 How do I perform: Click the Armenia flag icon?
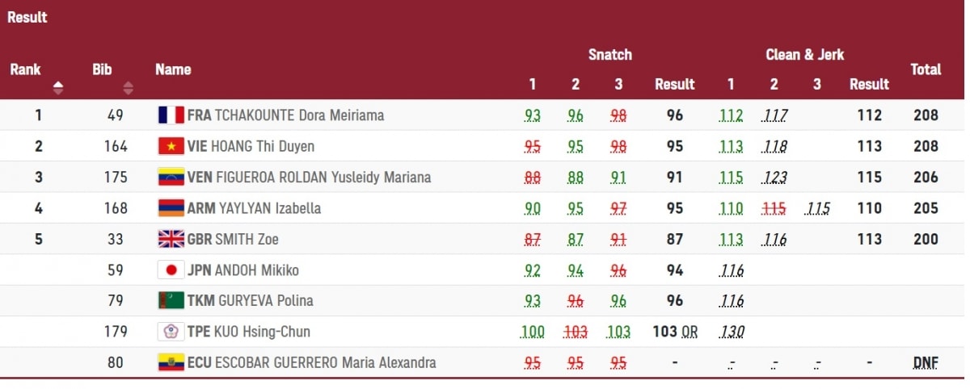click(171, 208)
